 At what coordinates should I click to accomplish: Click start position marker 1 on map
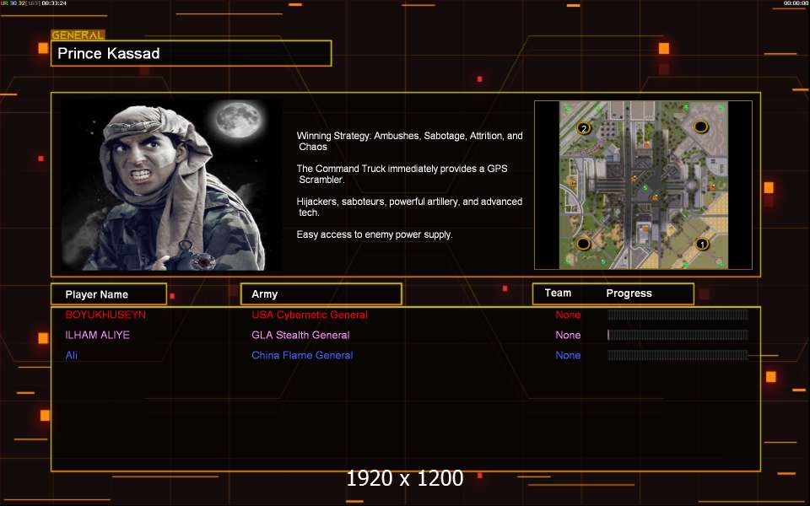pyautogui.click(x=701, y=244)
